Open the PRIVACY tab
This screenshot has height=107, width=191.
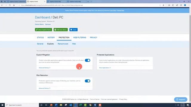point(93,37)
